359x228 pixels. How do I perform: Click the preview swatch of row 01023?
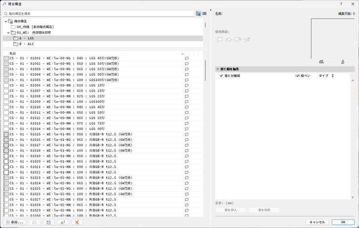click(6, 178)
